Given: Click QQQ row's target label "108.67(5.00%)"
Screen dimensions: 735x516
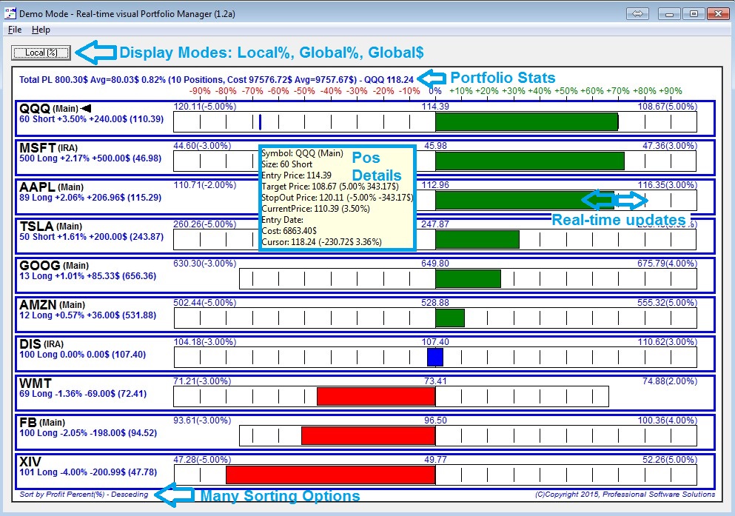Looking at the screenshot, I should 668,107.
